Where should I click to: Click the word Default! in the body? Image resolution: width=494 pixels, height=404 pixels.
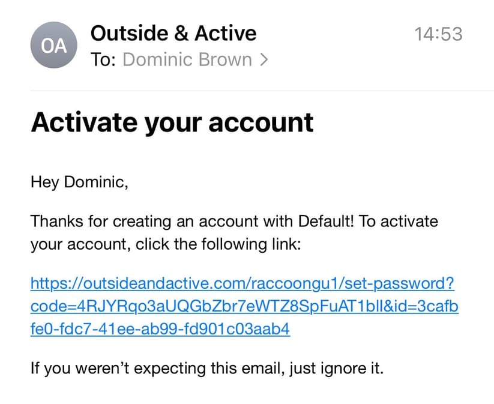pos(326,221)
